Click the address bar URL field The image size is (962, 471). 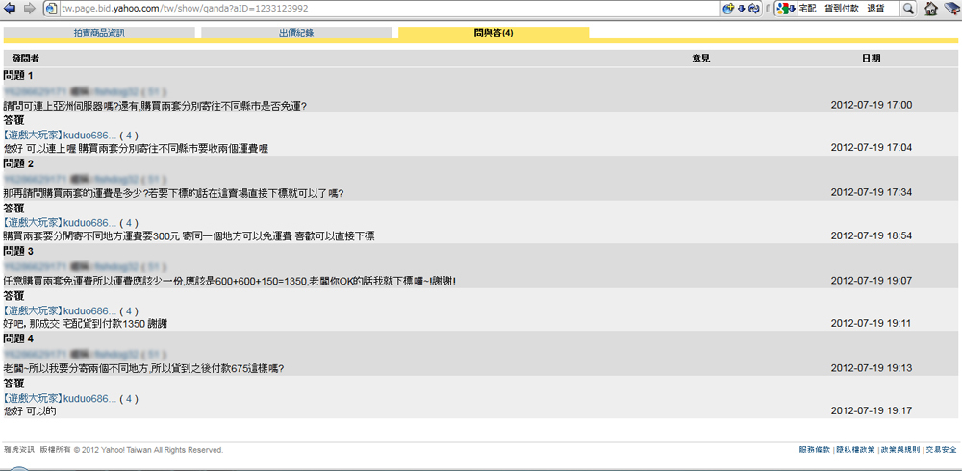[x=390, y=9]
